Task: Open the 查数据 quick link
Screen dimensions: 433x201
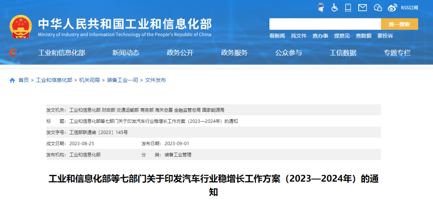Action: click(x=363, y=36)
